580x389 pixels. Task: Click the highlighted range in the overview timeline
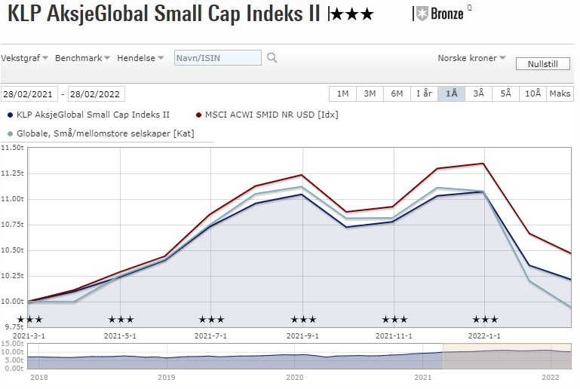[507, 356]
